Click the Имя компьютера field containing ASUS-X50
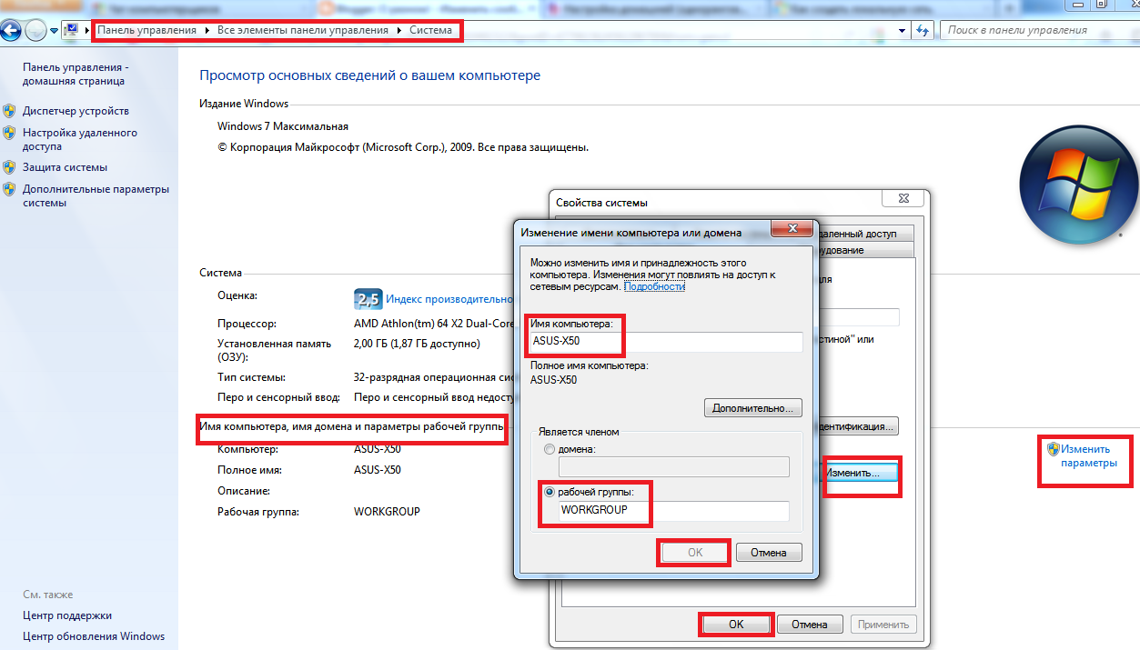Viewport: 1140px width, 650px height. (666, 342)
